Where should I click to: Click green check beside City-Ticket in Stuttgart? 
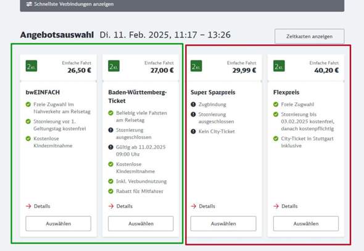[x=276, y=139]
